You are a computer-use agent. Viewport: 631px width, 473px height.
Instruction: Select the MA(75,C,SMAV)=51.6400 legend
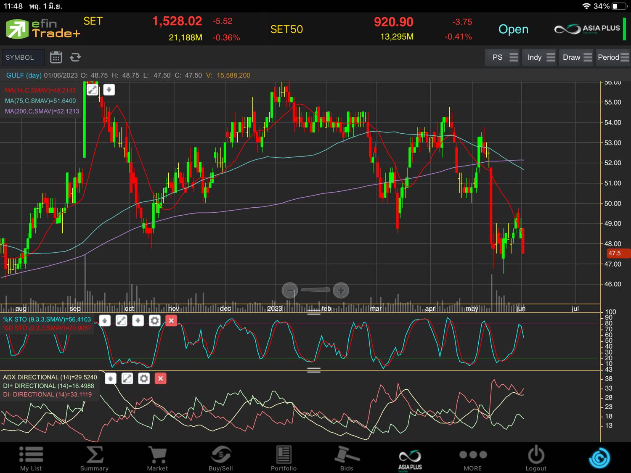(40, 101)
